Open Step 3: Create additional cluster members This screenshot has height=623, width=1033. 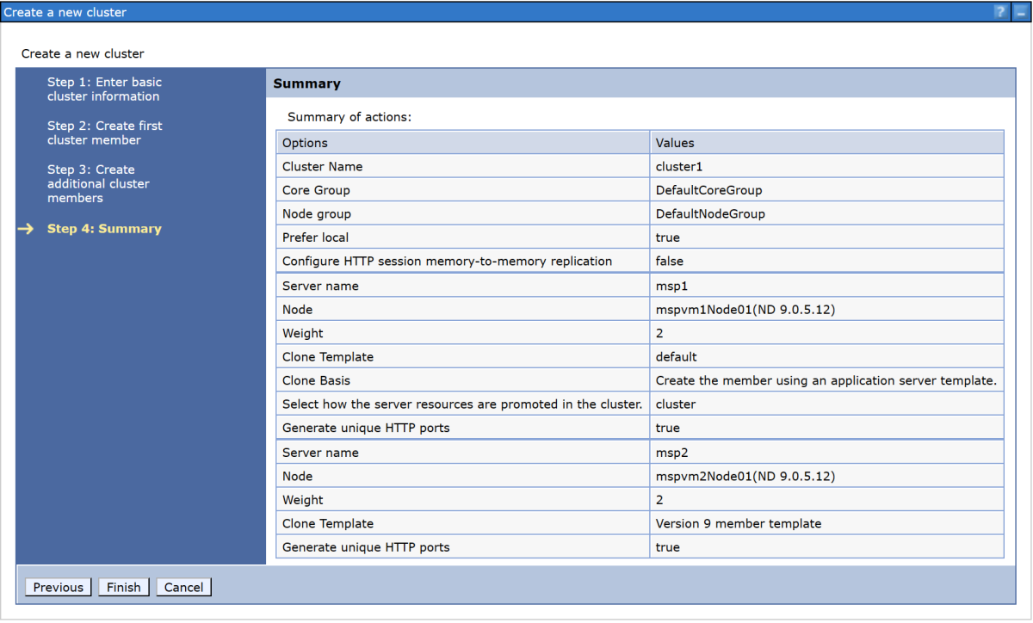(98, 183)
